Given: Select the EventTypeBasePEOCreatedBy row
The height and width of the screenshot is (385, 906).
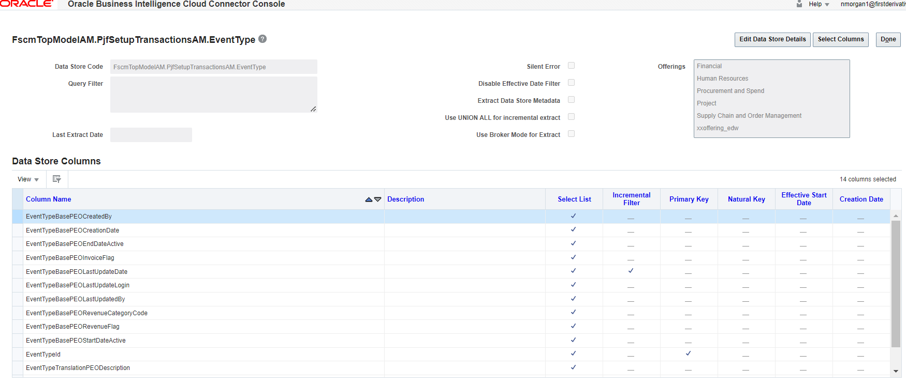Looking at the screenshot, I should (x=451, y=217).
